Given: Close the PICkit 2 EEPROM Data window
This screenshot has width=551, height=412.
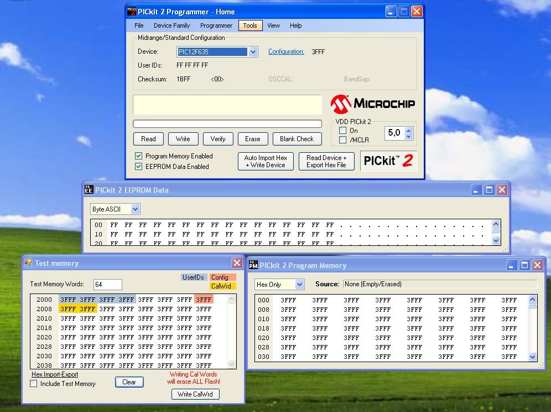Looking at the screenshot, I should coord(502,190).
